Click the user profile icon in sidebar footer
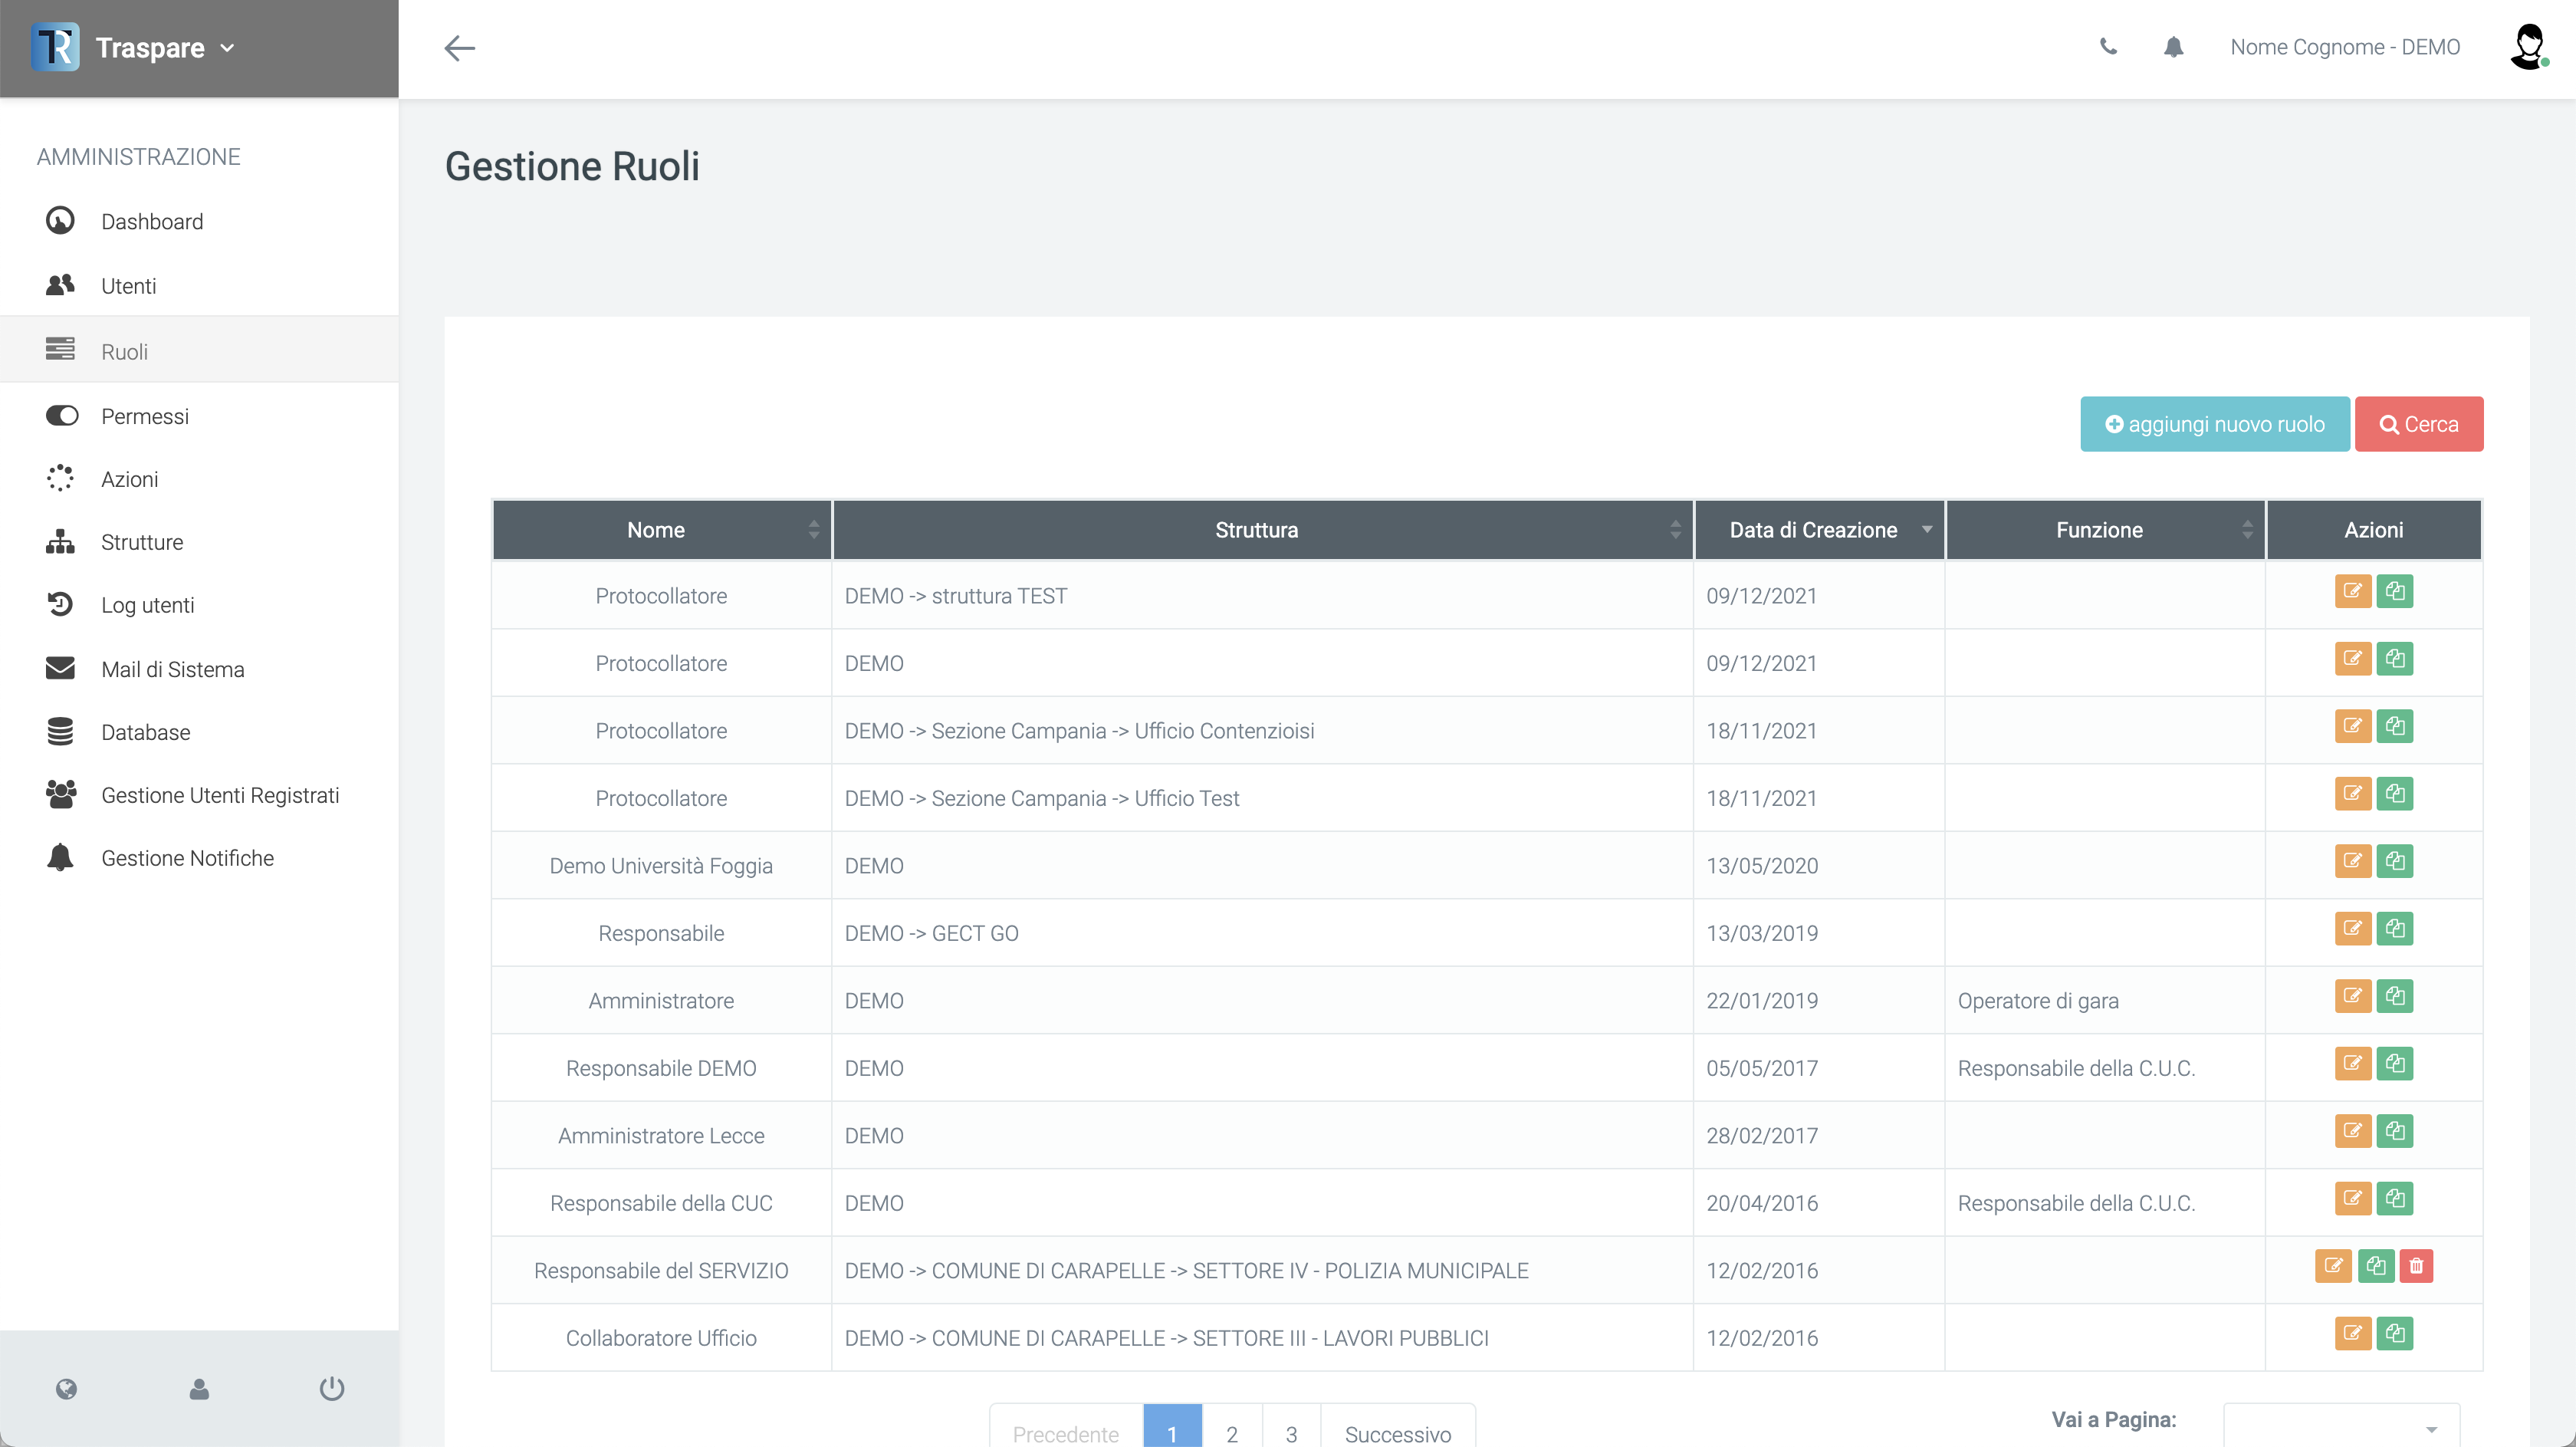 tap(199, 1389)
